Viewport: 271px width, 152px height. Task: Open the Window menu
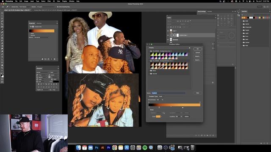coord(72,1)
